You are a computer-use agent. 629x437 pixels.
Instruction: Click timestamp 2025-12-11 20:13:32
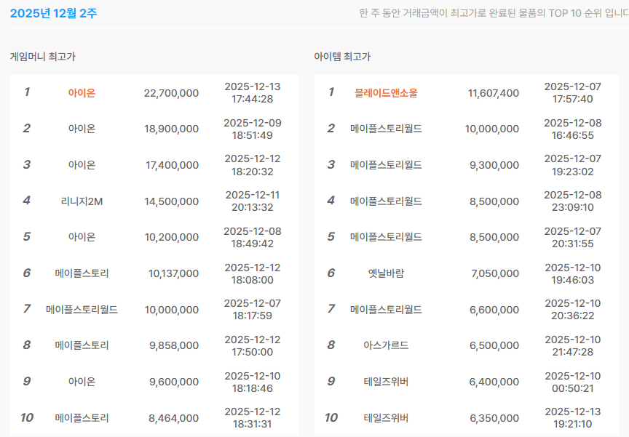[x=253, y=201]
